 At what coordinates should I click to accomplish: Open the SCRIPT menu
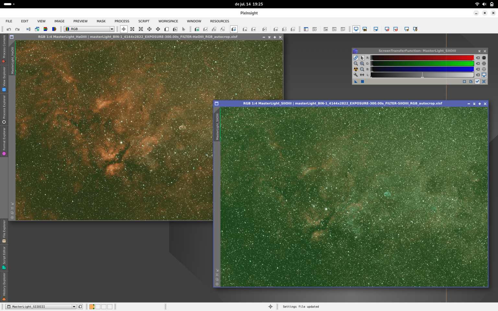point(144,21)
